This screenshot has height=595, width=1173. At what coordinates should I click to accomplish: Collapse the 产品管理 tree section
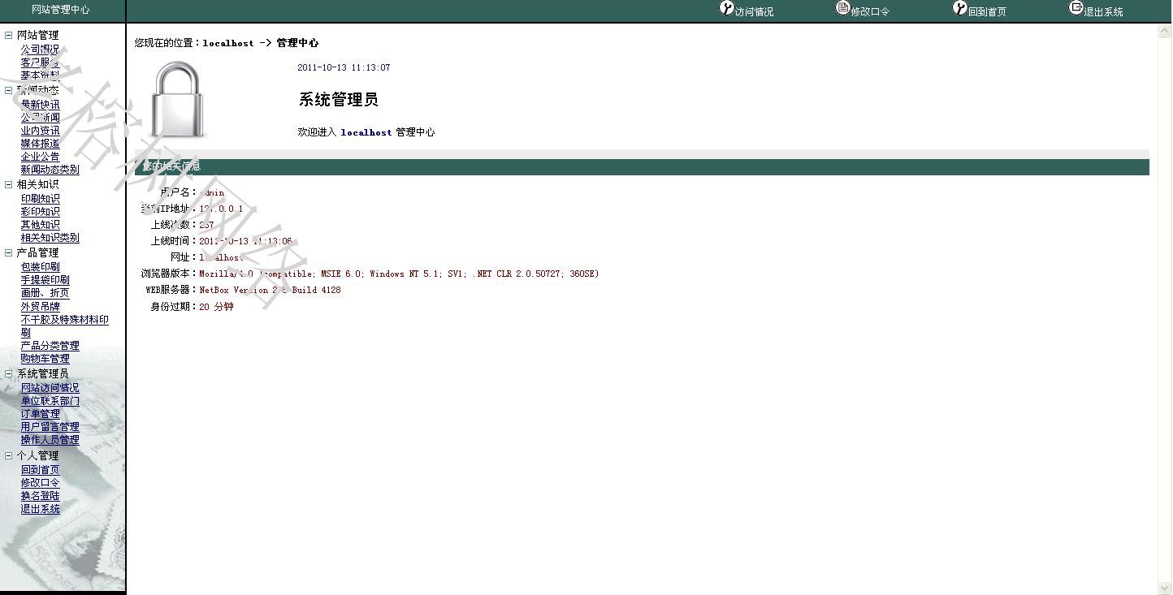coord(9,252)
